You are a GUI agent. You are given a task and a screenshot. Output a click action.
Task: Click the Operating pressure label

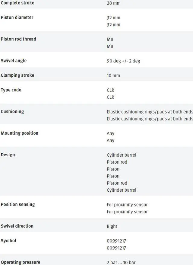click(21, 262)
